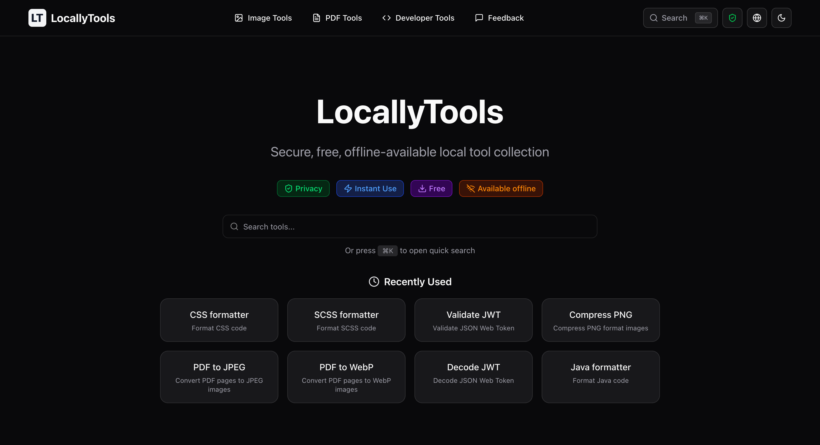Click the green privacy shield icon in the header

732,18
